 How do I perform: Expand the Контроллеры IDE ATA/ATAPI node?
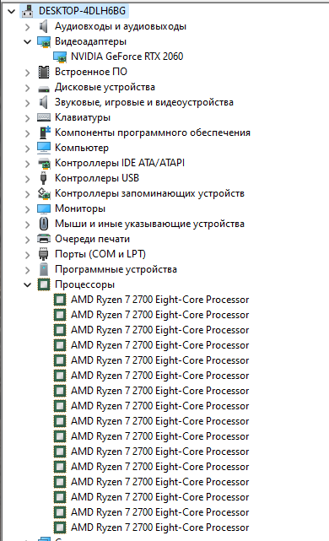[28, 164]
